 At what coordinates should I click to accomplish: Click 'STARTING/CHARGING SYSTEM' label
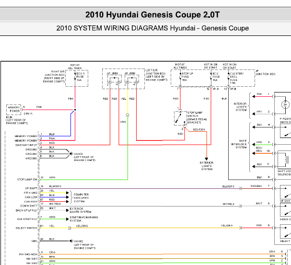(x=84, y=219)
